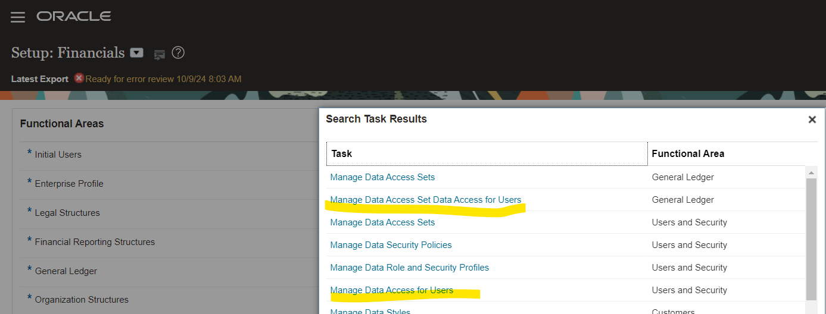The image size is (826, 314).
Task: Open the Setup Financials dropdown arrow
Action: (137, 53)
